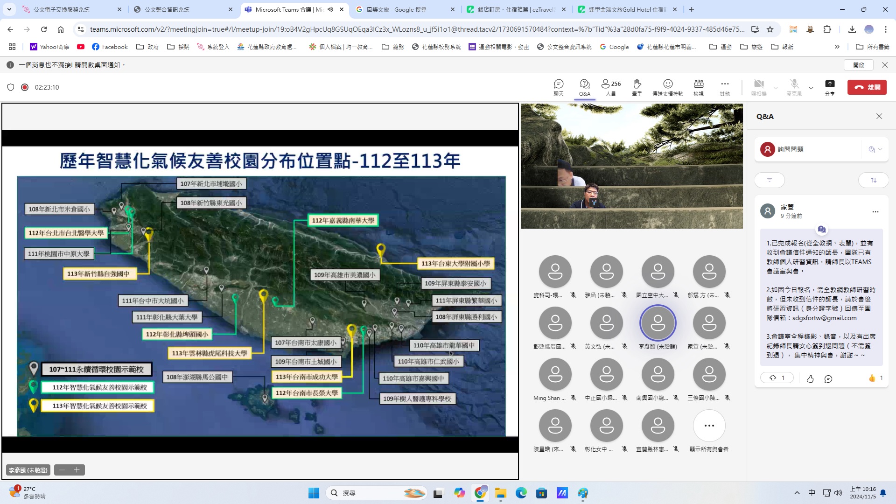Toggle upvote on 家萱's Q&A post

click(777, 378)
